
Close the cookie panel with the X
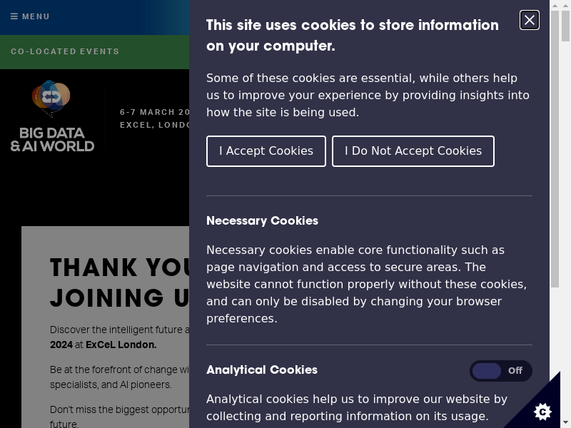click(530, 20)
